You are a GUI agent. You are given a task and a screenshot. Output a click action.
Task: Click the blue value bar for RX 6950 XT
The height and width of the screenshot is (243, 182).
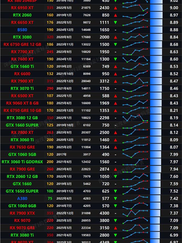tap(156, 8)
